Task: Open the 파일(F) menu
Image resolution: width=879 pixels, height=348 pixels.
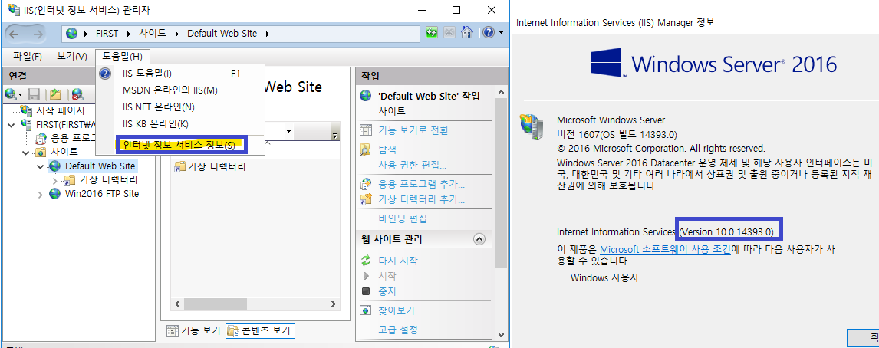Action: click(x=28, y=56)
